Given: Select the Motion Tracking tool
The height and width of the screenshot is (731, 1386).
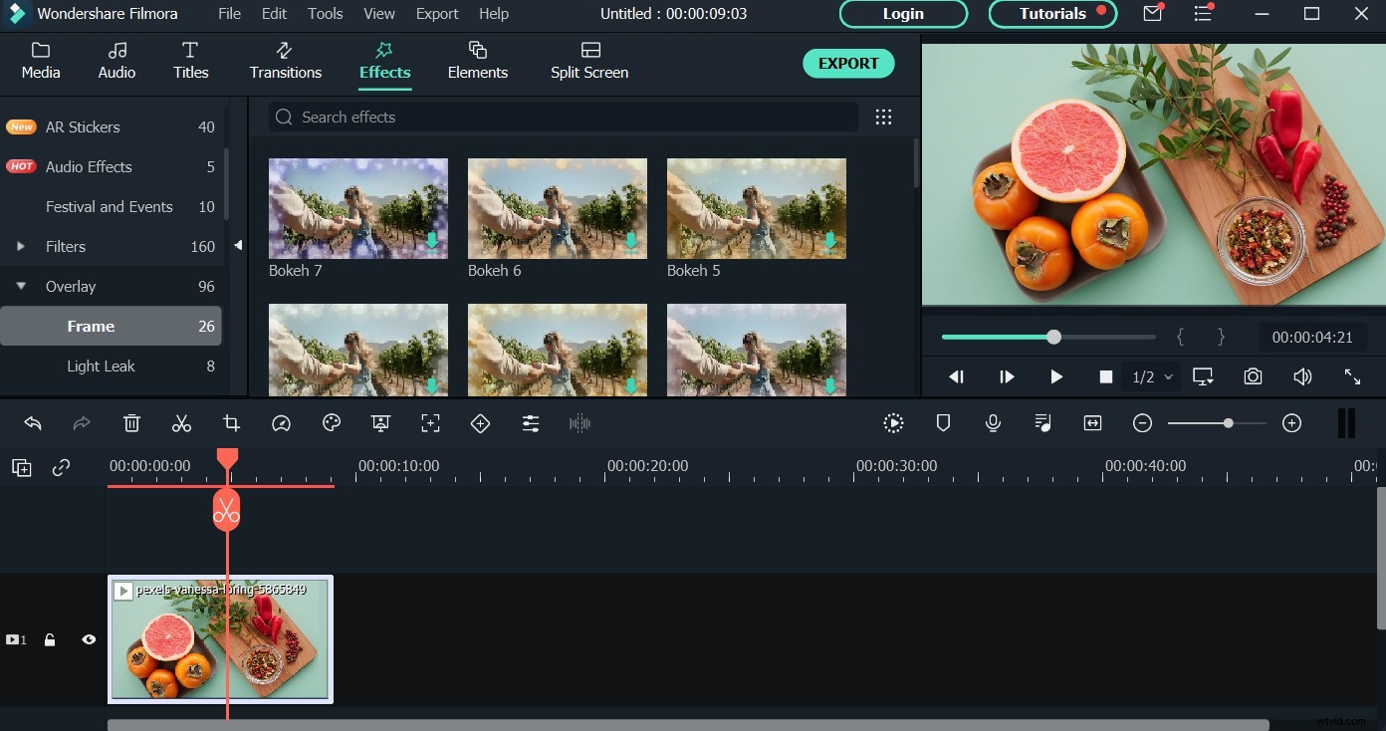Looking at the screenshot, I should tap(430, 422).
